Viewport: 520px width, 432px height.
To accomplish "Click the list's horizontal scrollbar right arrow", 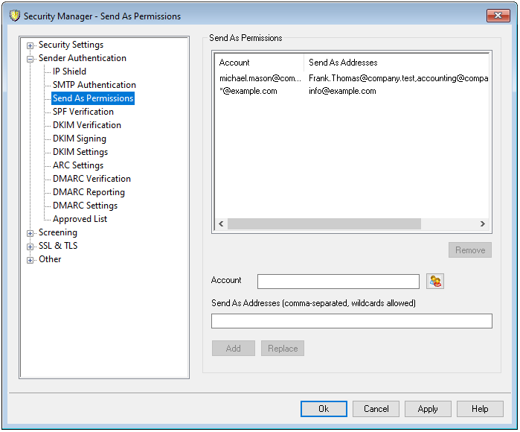I will coord(482,224).
